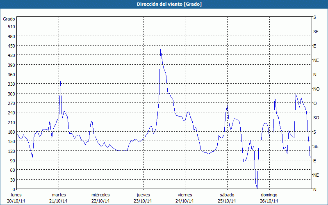
Task: Click the "sábado" day label
Action: click(x=227, y=194)
